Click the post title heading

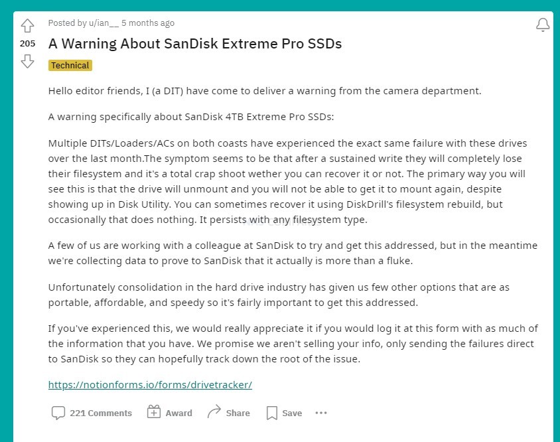coord(195,44)
